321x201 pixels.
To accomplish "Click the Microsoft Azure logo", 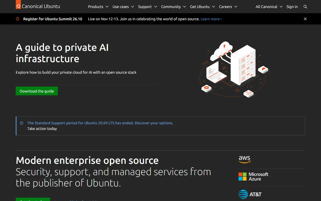I will click(x=253, y=177).
